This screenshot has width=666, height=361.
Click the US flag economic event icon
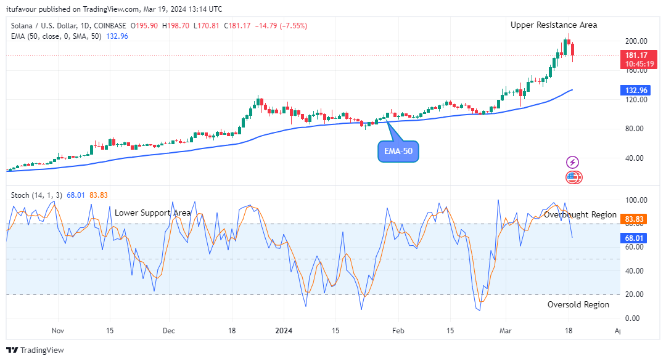(573, 177)
